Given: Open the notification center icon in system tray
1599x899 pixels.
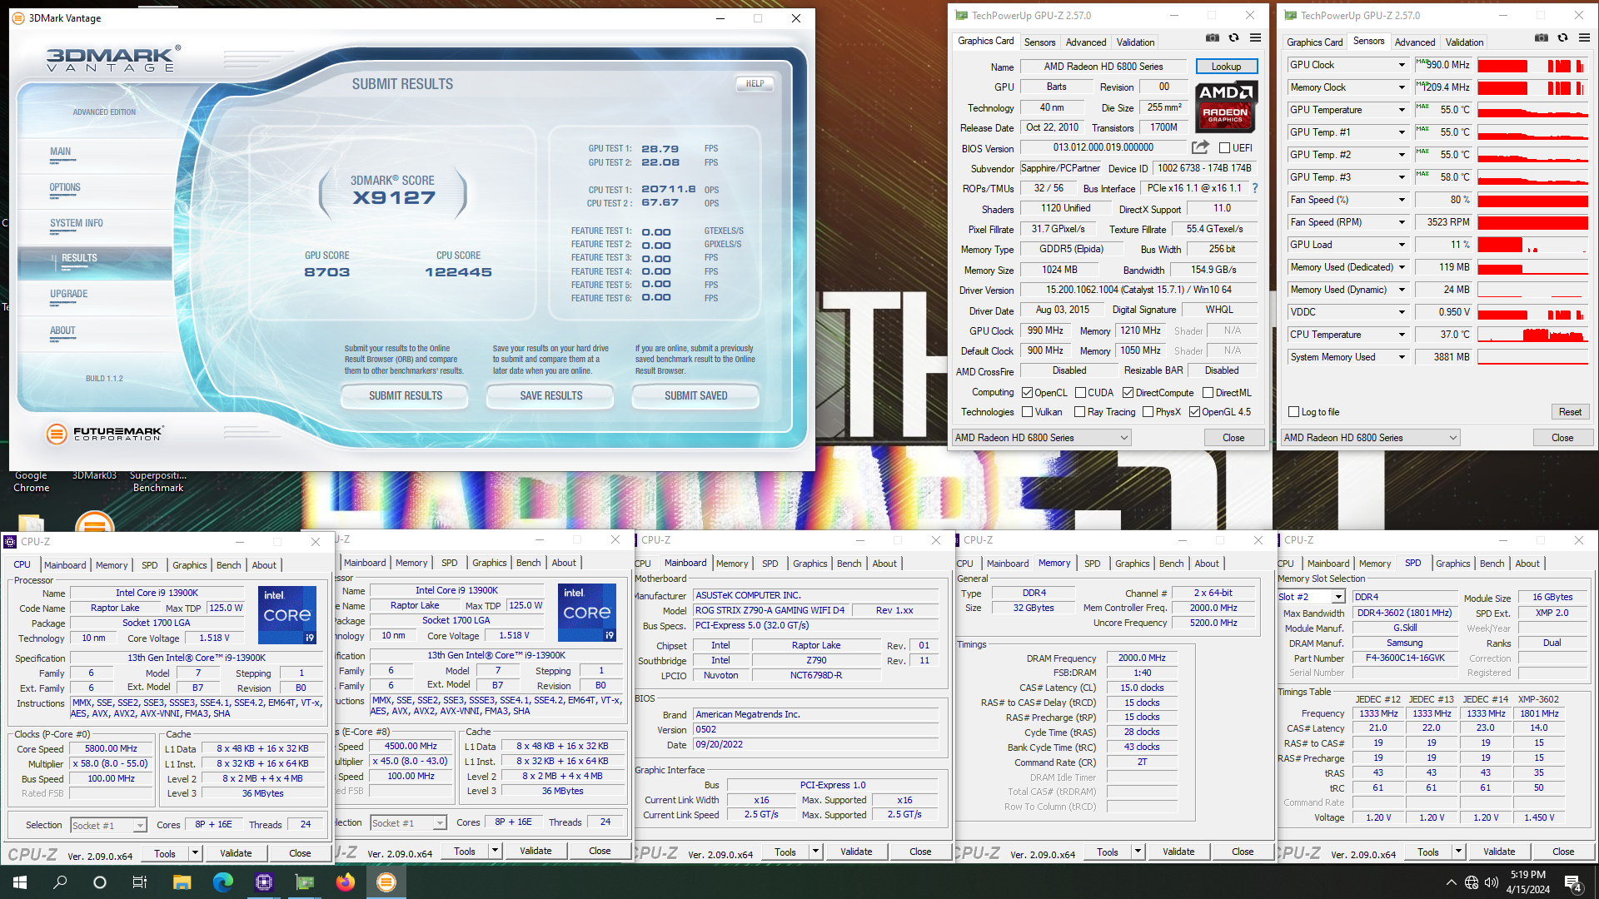Looking at the screenshot, I should pyautogui.click(x=1574, y=882).
